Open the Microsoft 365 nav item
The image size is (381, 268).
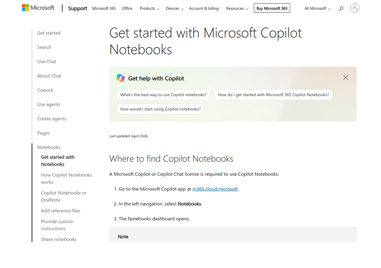104,9
